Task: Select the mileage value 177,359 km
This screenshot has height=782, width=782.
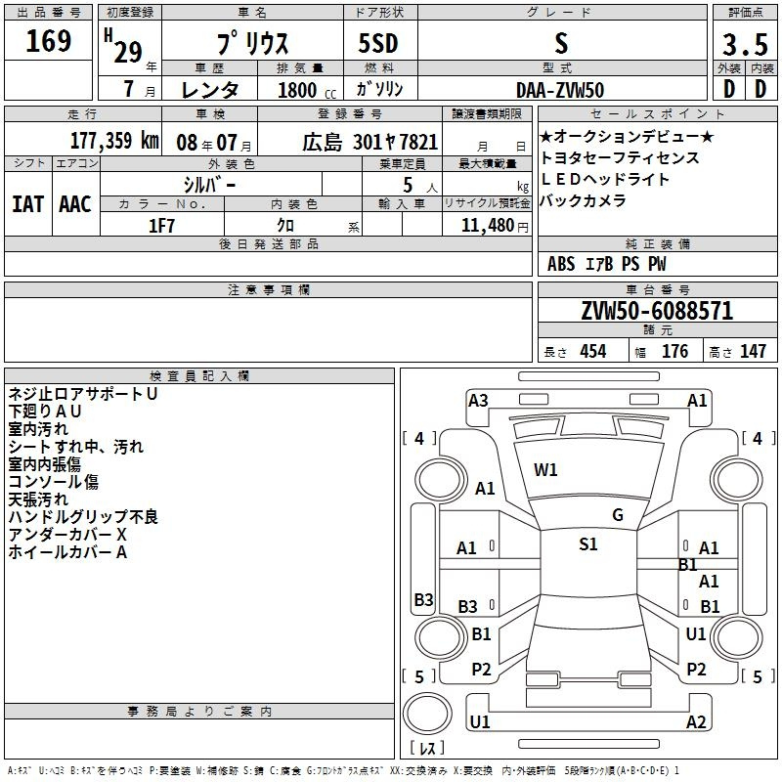Action: pyautogui.click(x=114, y=141)
